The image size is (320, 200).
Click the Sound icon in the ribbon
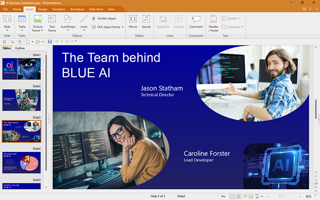tap(146, 21)
